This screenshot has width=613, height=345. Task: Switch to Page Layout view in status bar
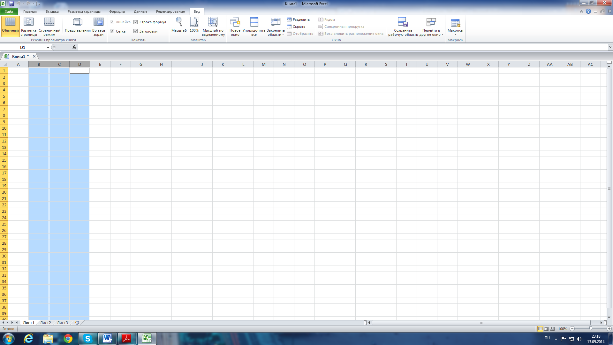(x=546, y=329)
